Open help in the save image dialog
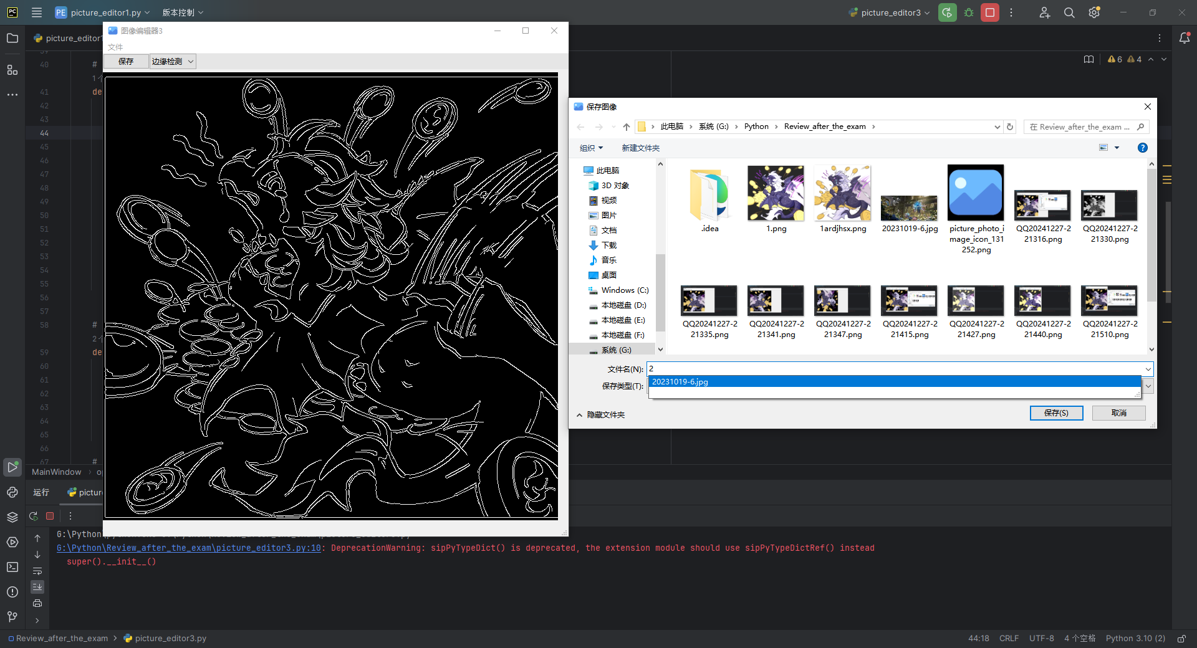 click(x=1142, y=148)
